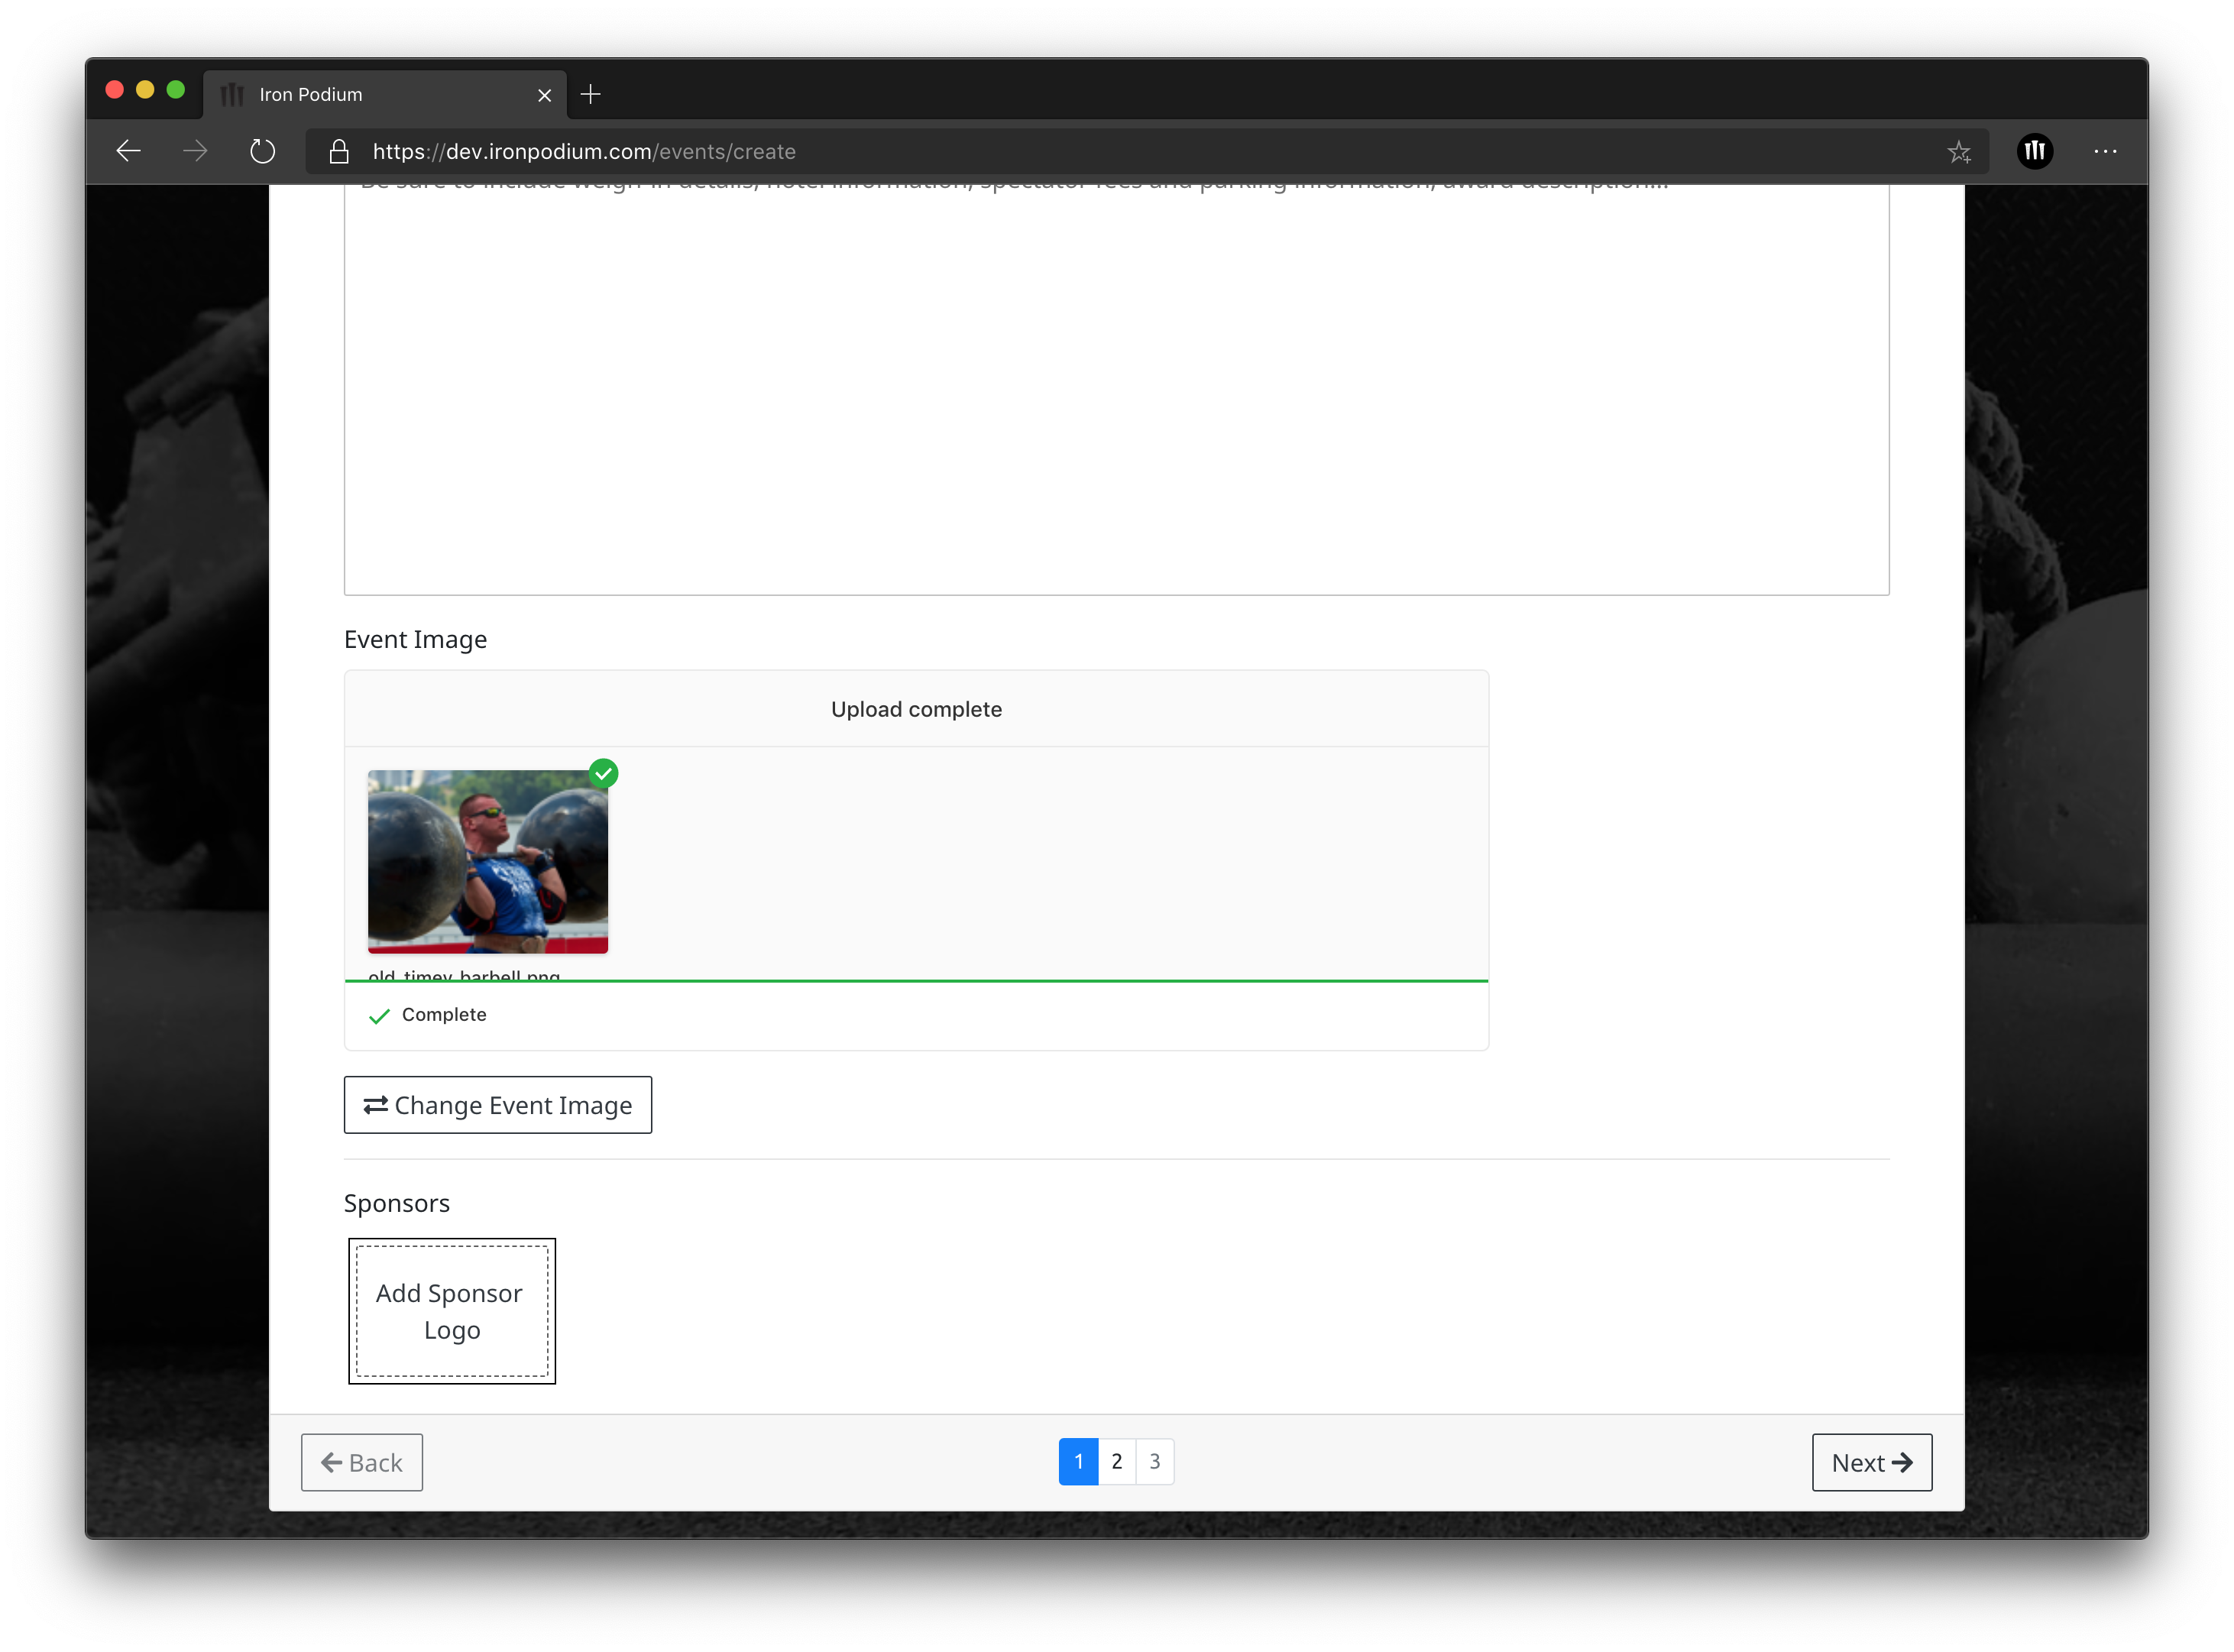Click the Event Image heading
This screenshot has width=2234, height=1652.
pyautogui.click(x=415, y=639)
